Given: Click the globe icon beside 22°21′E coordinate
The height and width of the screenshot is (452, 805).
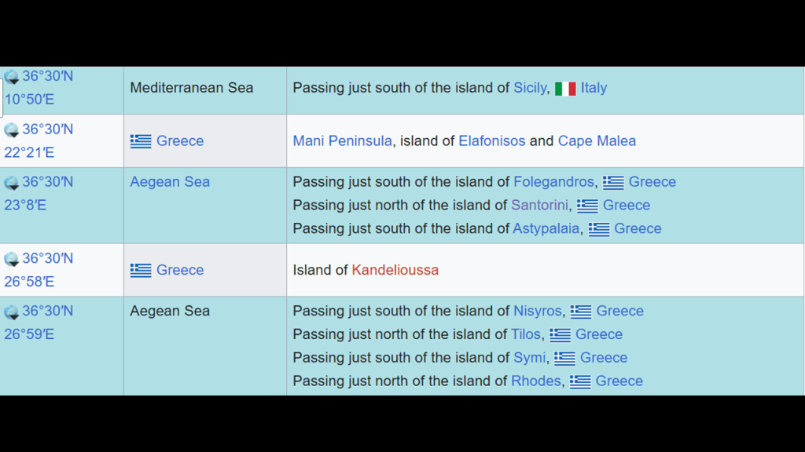Looking at the screenshot, I should click(x=12, y=130).
